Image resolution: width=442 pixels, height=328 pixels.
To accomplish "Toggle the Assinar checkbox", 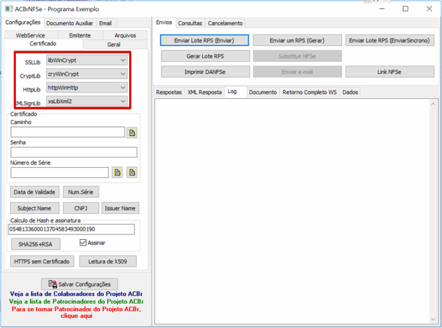I will point(83,243).
